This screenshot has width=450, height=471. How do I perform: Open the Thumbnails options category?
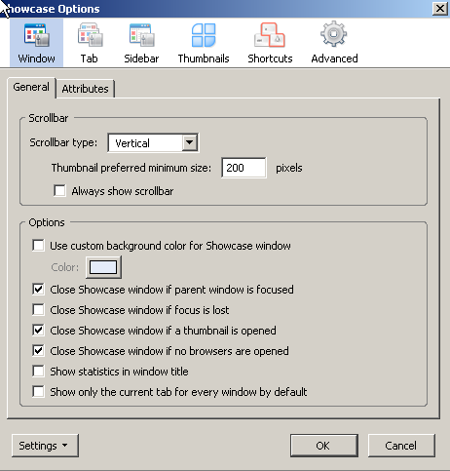pos(204,43)
